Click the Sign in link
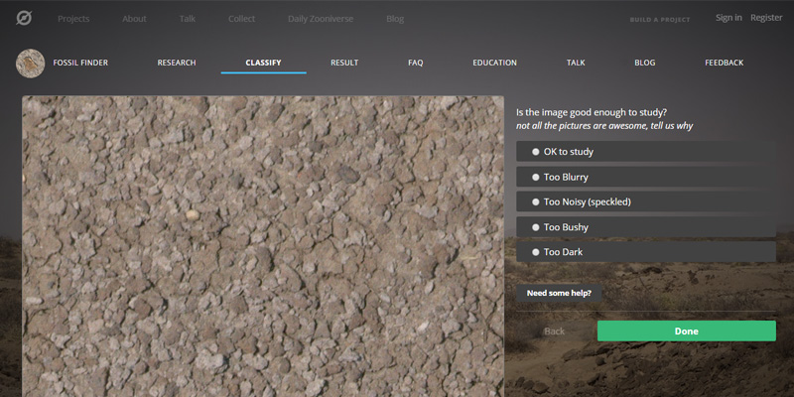This screenshot has width=794, height=397. [x=728, y=18]
